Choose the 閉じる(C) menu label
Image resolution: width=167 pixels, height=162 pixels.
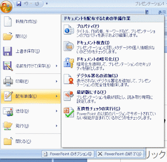click(23, 141)
